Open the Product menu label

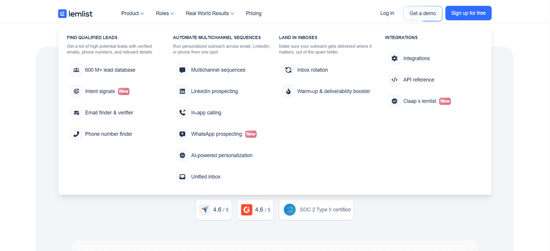point(130,13)
